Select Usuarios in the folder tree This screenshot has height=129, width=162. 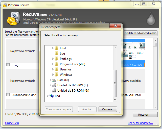click(65, 69)
